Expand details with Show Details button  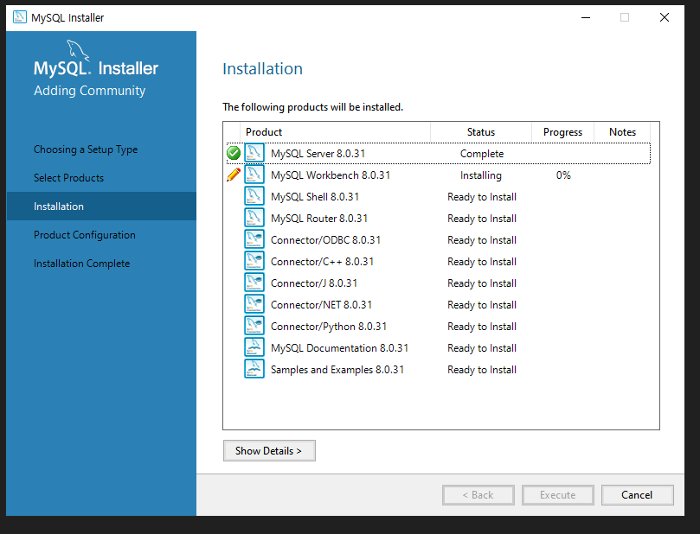(x=269, y=451)
